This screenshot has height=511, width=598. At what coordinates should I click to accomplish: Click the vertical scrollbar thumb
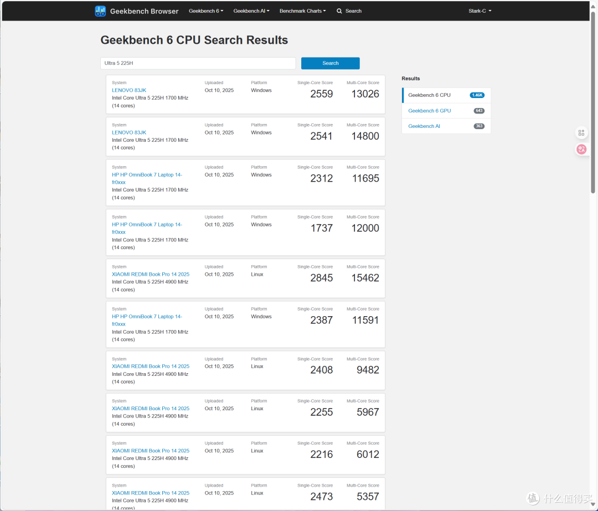pyautogui.click(x=593, y=102)
